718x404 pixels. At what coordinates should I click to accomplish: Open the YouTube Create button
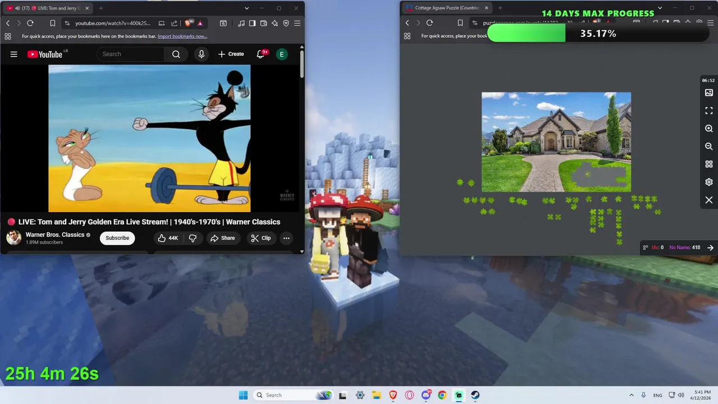[231, 54]
